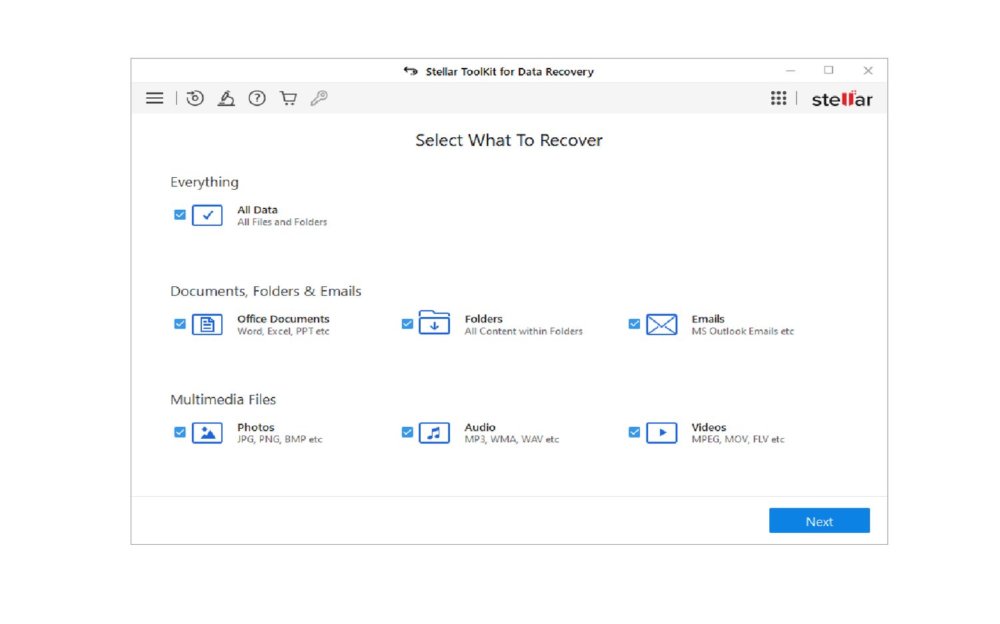Open the nine-dot apps grid icon
This screenshot has height=624, width=1000.
(779, 99)
